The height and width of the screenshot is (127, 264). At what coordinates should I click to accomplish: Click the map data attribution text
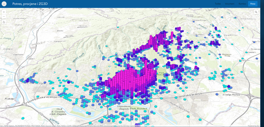[70, 126]
